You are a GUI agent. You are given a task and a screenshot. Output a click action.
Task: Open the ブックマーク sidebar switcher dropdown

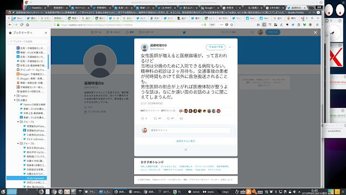[x=23, y=32]
